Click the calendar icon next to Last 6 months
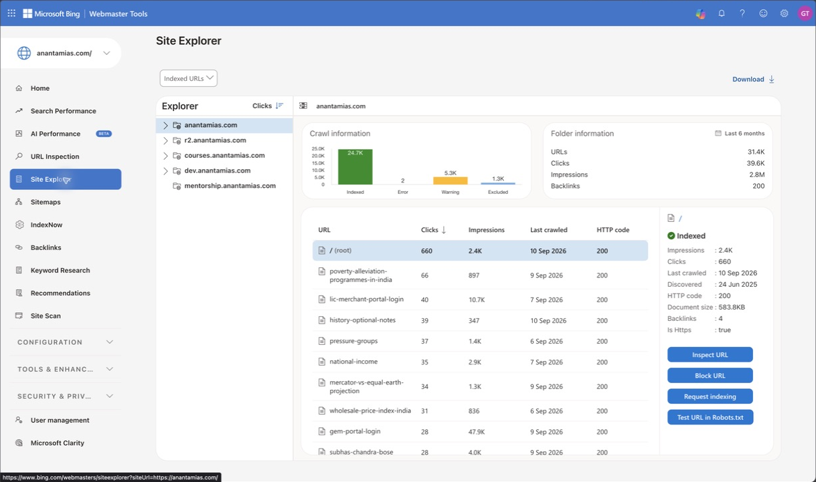The image size is (816, 482). point(718,133)
